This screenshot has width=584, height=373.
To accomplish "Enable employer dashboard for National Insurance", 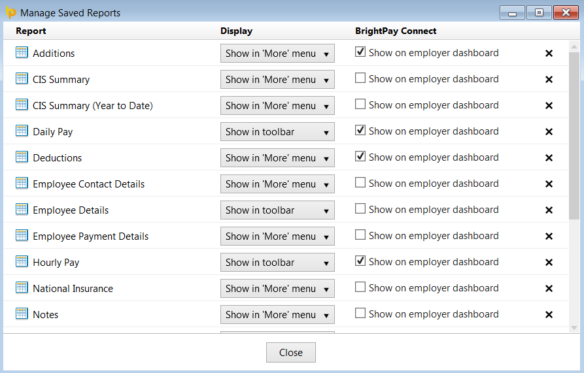I will 360,287.
